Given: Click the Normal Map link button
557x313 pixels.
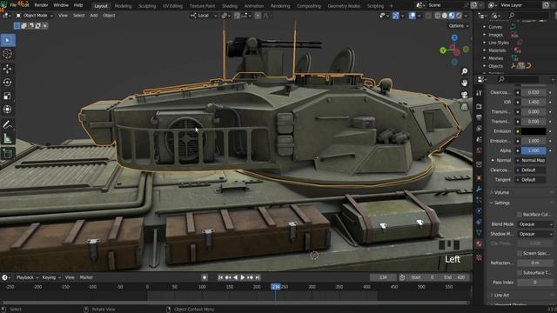Looking at the screenshot, I should tap(531, 160).
